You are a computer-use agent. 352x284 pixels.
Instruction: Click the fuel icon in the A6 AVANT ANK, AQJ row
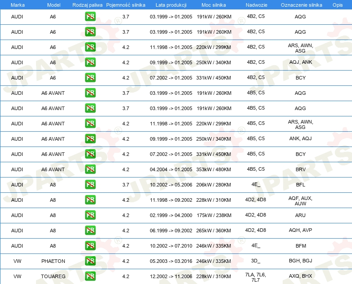pos(90,139)
